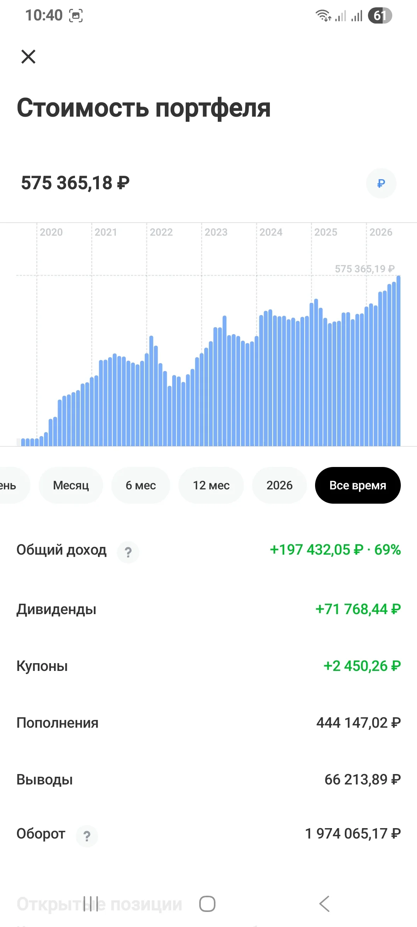This screenshot has height=927, width=417.
Task: Select the partially hidden День period chip
Action: point(12,485)
